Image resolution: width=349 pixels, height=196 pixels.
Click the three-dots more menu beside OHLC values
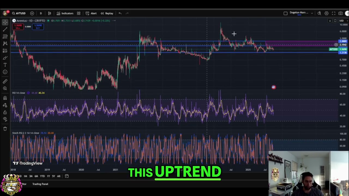[114, 21]
